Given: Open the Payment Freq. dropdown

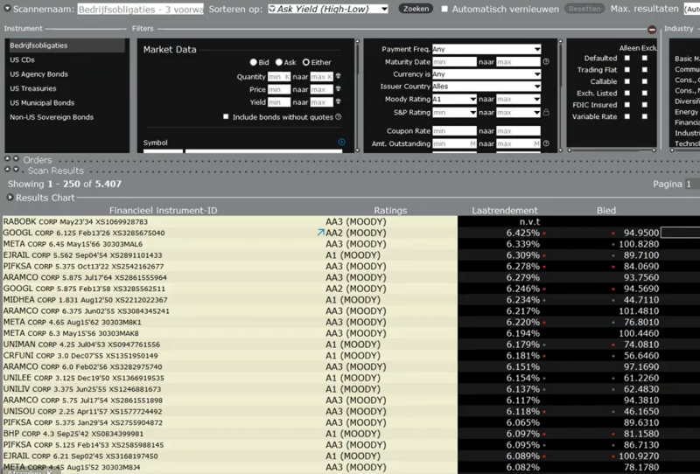Looking at the screenshot, I should [486, 49].
